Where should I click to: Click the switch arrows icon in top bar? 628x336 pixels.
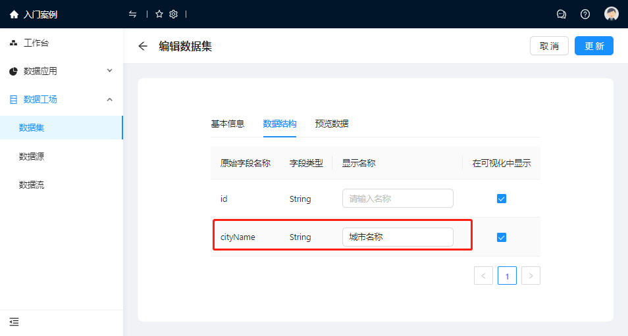[133, 14]
